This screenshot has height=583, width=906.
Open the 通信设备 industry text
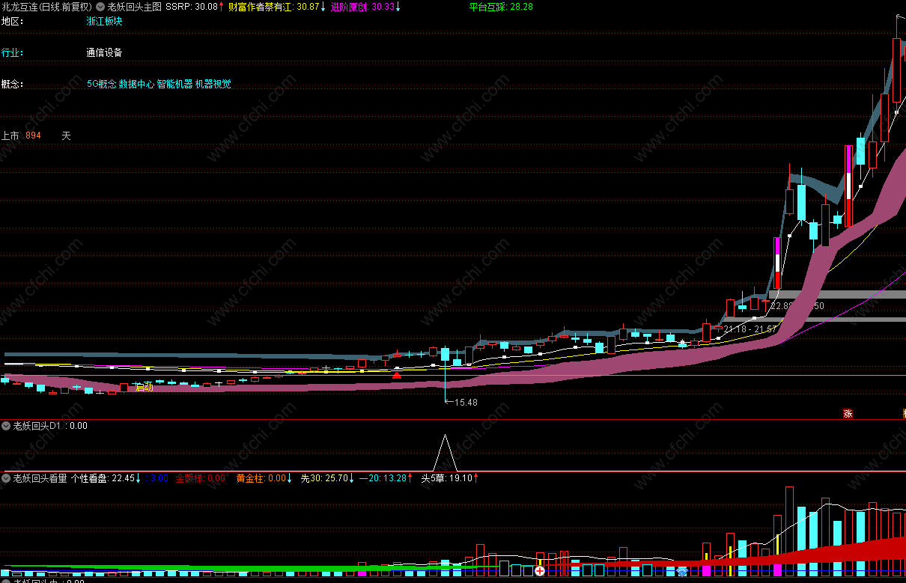coord(104,52)
